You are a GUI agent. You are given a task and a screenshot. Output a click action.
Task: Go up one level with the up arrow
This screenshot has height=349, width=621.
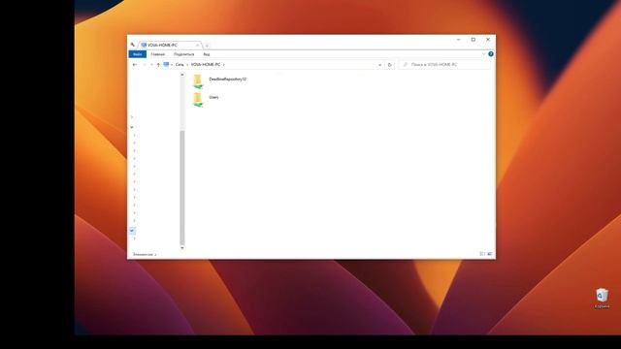(x=158, y=65)
